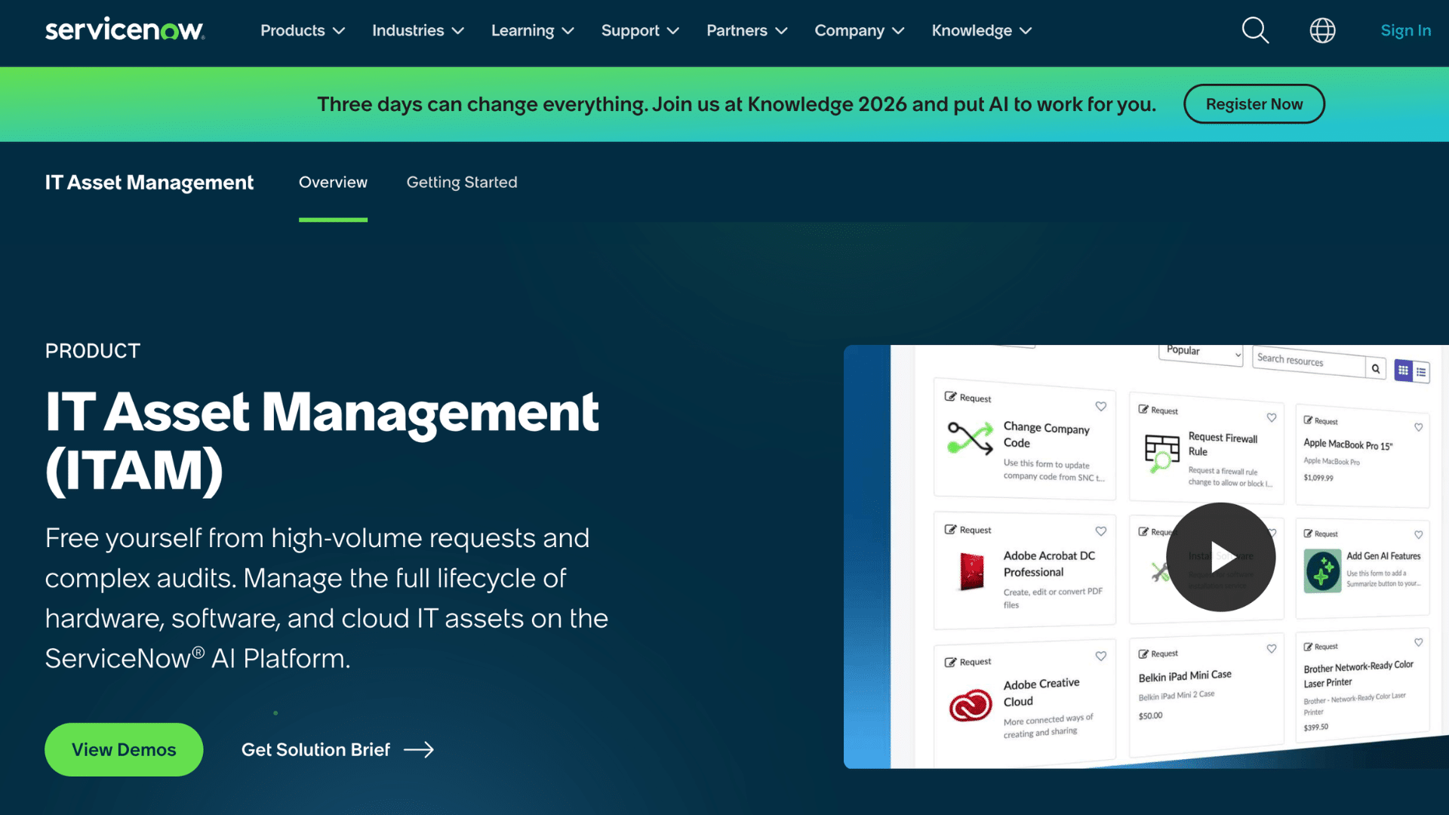The width and height of the screenshot is (1449, 815).
Task: Click the Request edit icon on Gen AI Features card
Action: point(1308,533)
